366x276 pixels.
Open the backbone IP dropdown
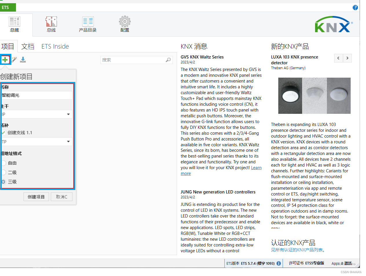(36, 114)
